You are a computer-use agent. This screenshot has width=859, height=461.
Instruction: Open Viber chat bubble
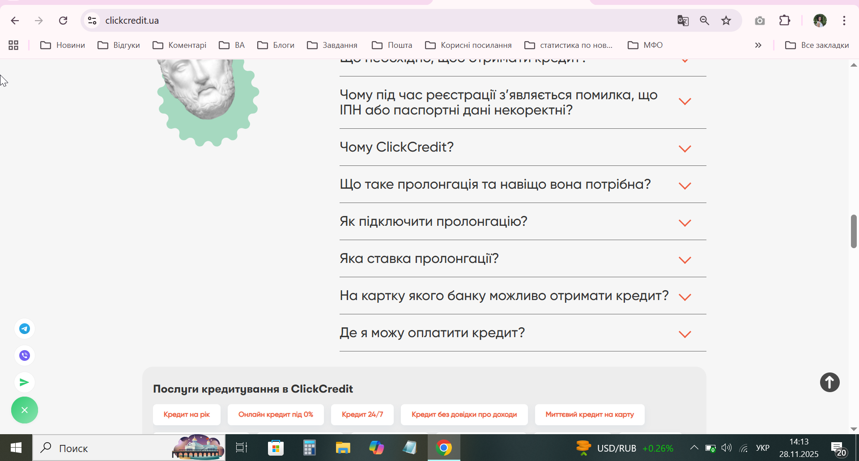[x=25, y=355]
